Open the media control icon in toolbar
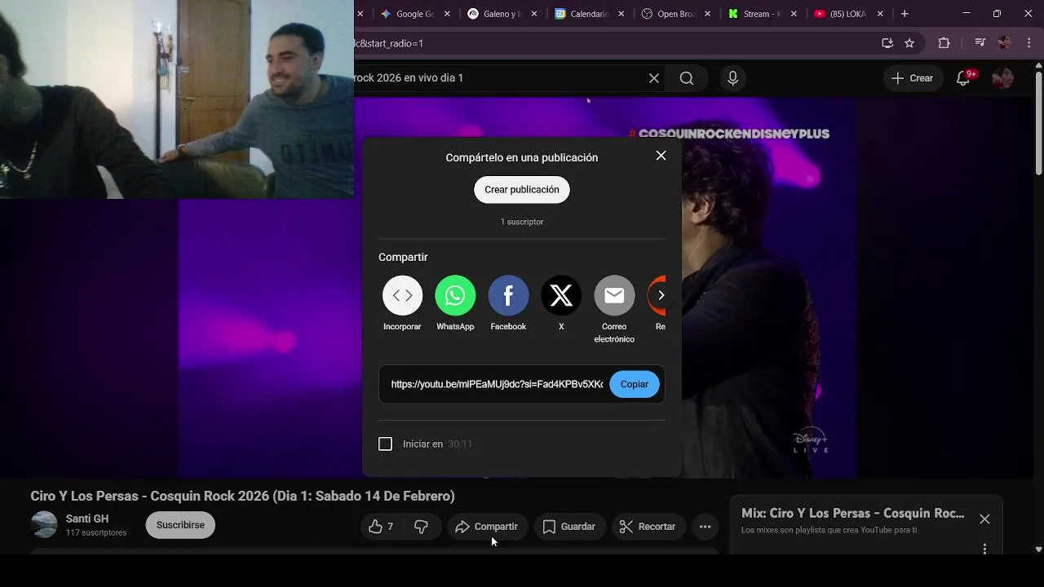This screenshot has height=587, width=1044. (980, 43)
